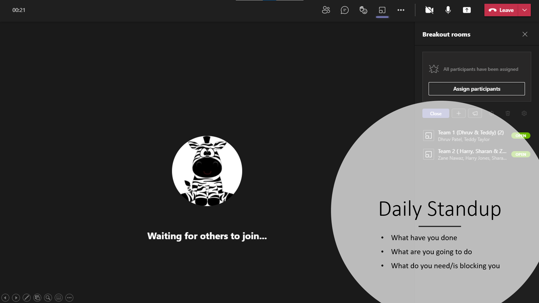539x303 pixels.
Task: Click the 00:21 meeting timer
Action: tap(19, 10)
